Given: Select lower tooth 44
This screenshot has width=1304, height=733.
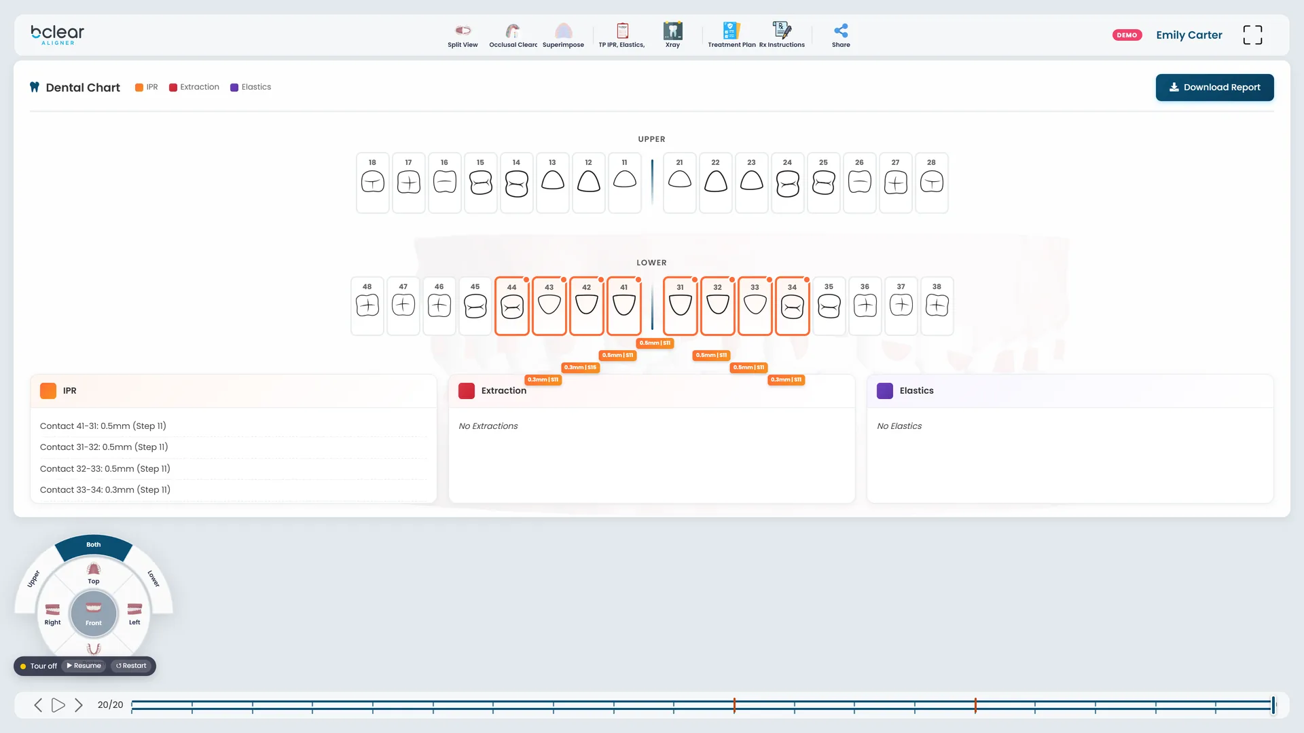Looking at the screenshot, I should 512,306.
